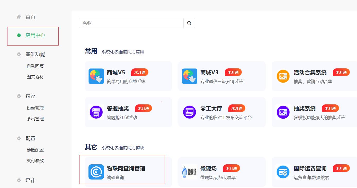Open 支付参数 settings
The height and width of the screenshot is (188, 357).
click(x=35, y=161)
